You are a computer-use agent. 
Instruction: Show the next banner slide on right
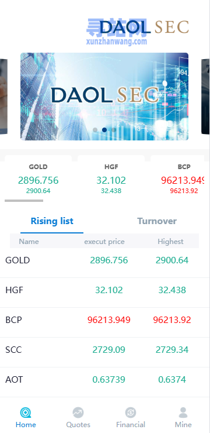(205, 97)
